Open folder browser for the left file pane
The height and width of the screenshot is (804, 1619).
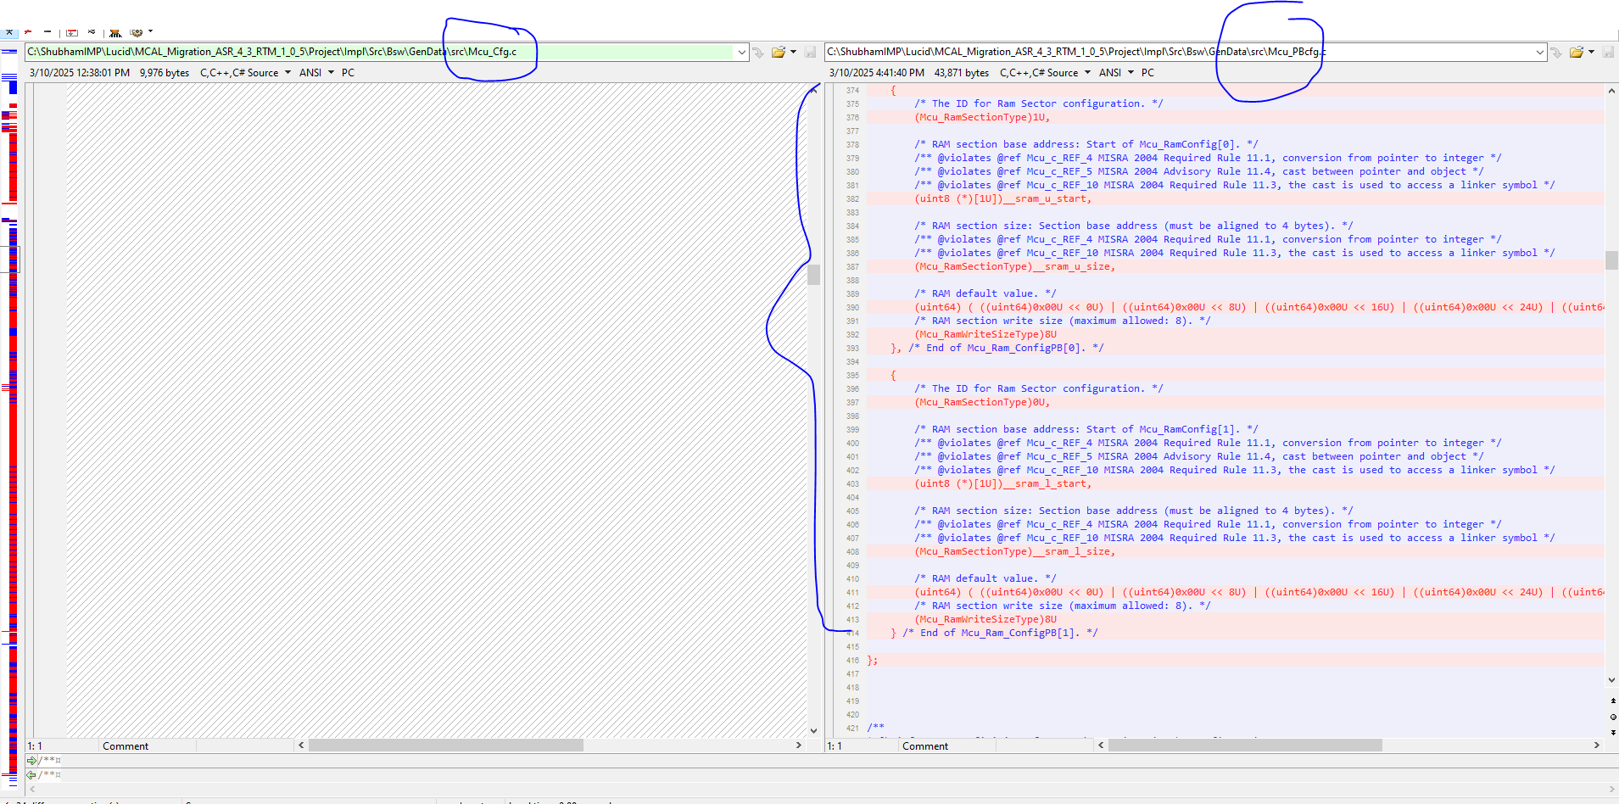pyautogui.click(x=779, y=52)
